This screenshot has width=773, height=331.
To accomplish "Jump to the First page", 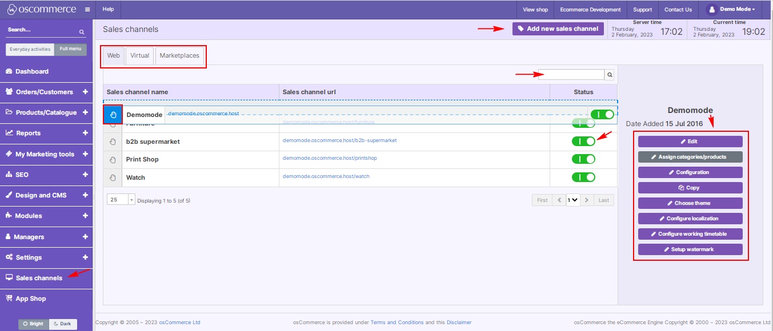I will [x=542, y=200].
